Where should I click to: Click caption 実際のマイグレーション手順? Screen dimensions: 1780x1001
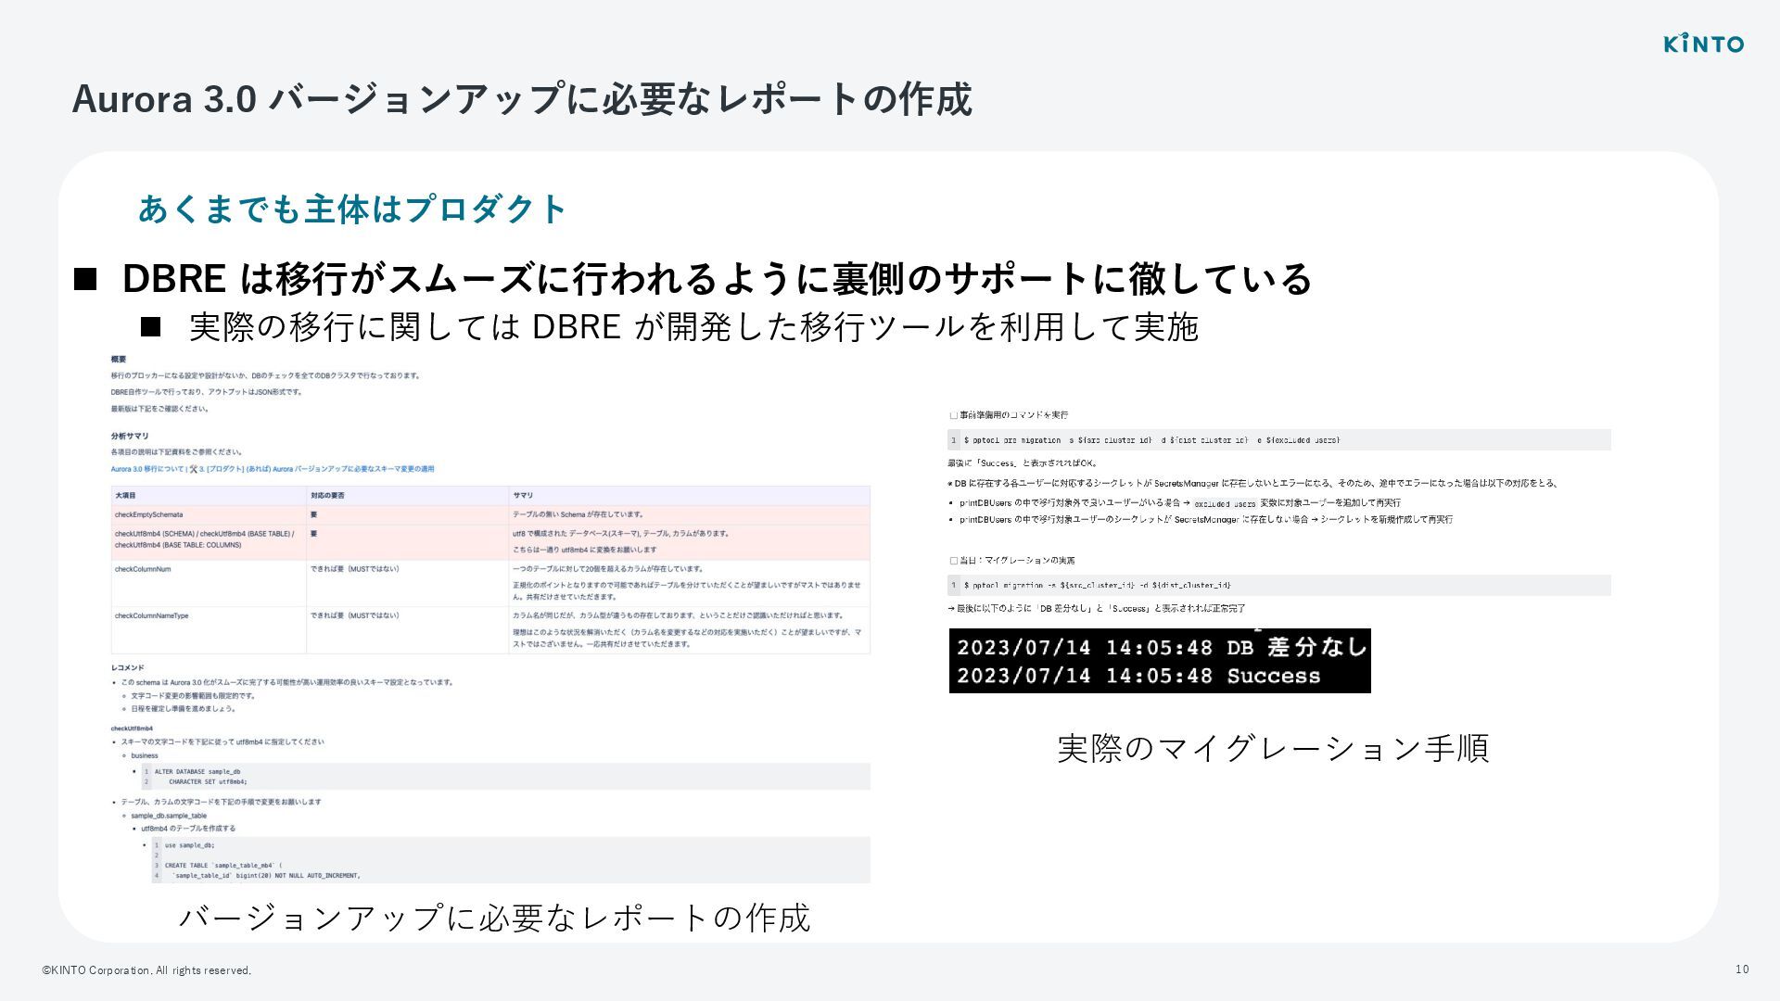pyautogui.click(x=1273, y=748)
